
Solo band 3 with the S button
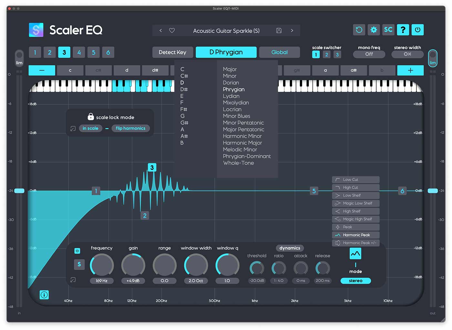tap(79, 264)
